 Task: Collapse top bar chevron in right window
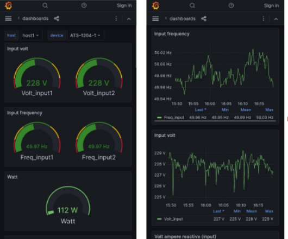point(276,19)
